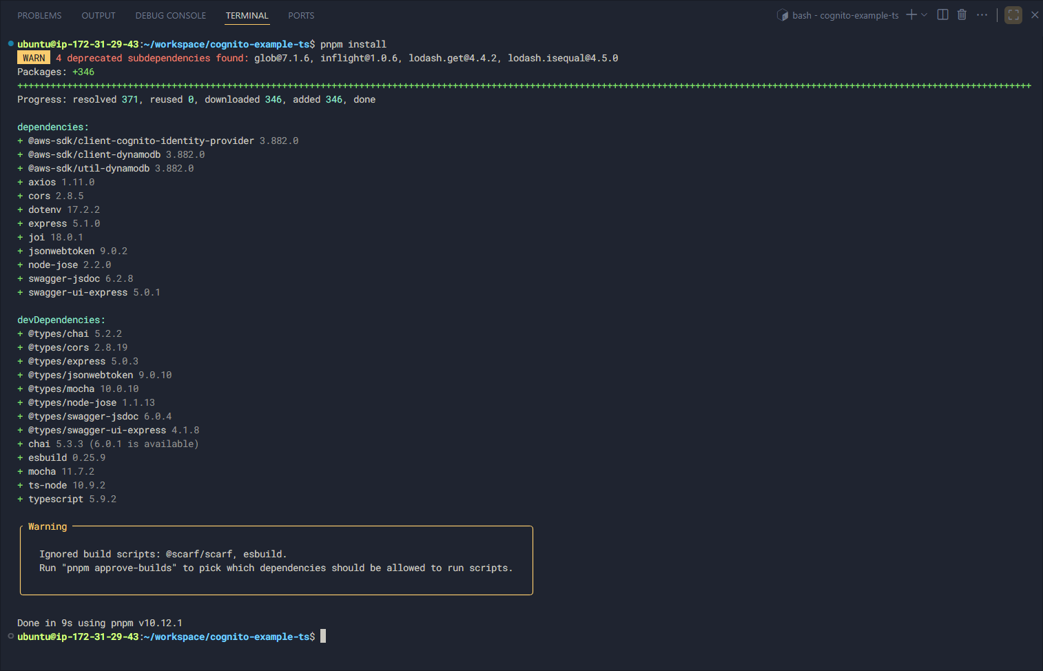
Task: Click the WARN badge in the output
Action: (33, 58)
